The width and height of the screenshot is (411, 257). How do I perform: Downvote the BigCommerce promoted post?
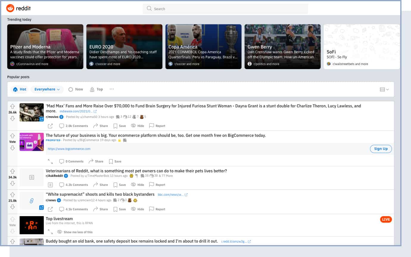pyautogui.click(x=13, y=148)
